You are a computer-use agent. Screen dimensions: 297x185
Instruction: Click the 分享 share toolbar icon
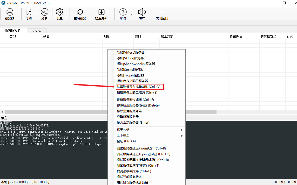pyautogui.click(x=44, y=14)
